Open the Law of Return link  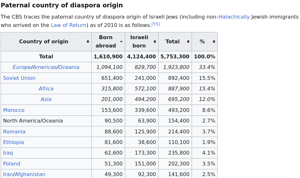68,25
